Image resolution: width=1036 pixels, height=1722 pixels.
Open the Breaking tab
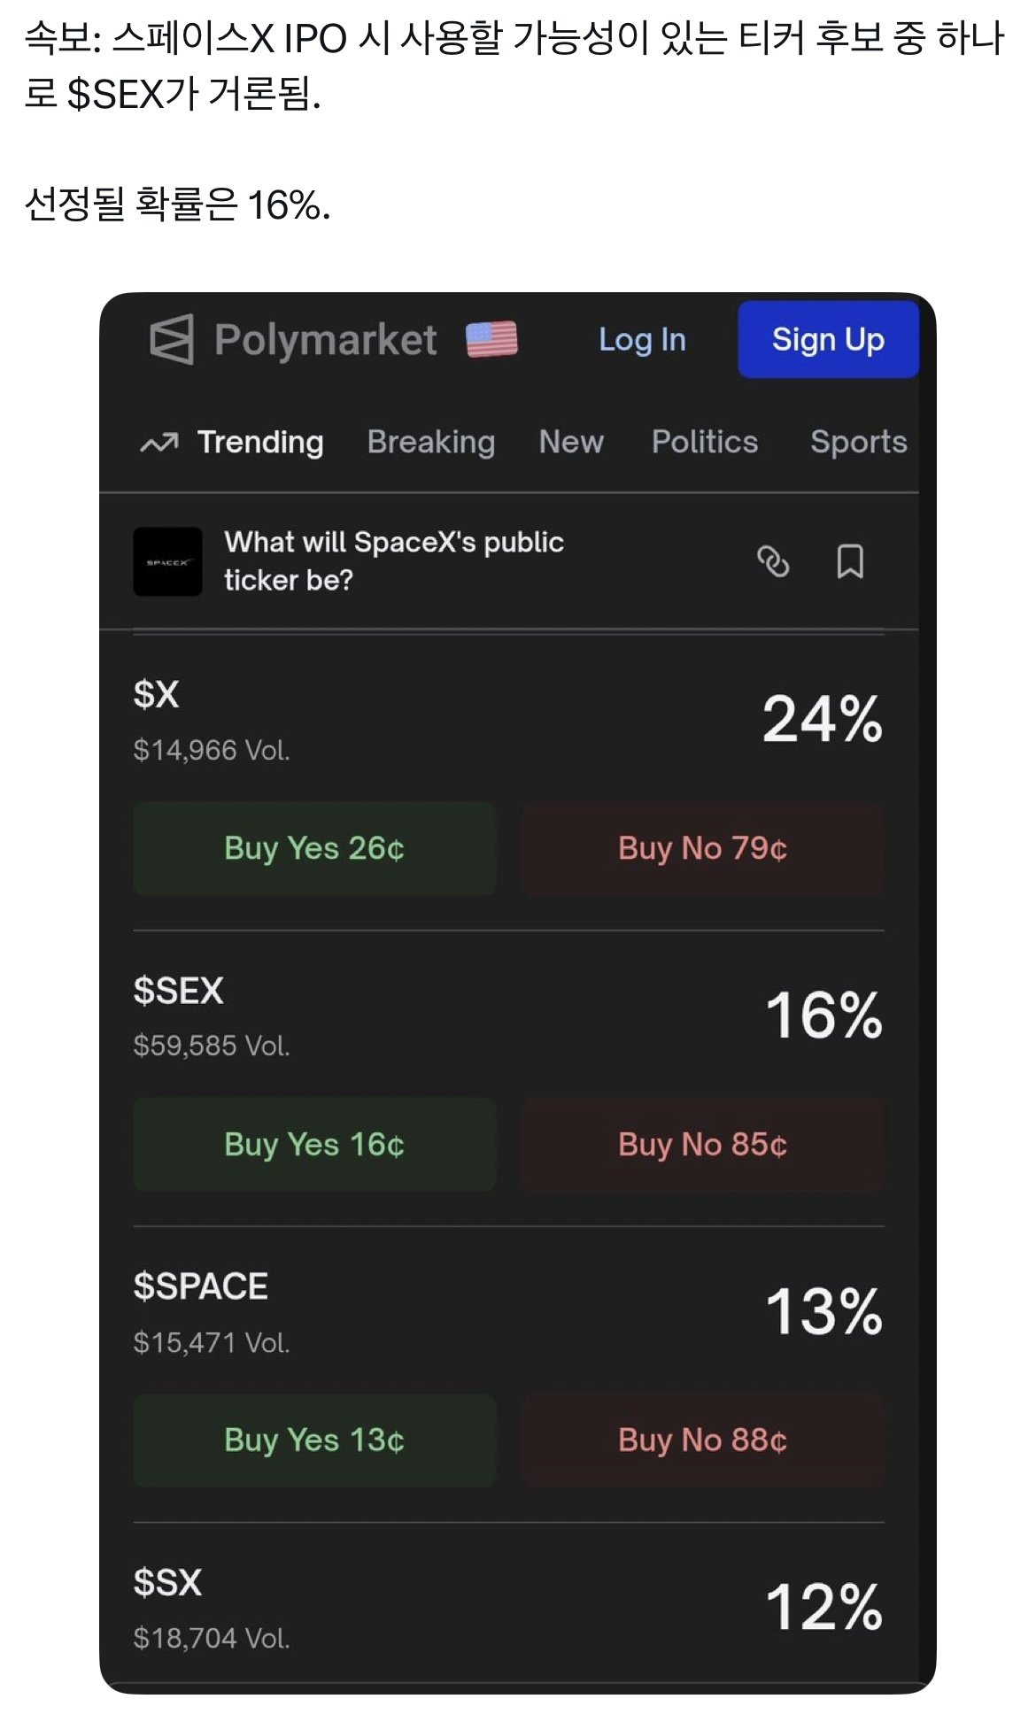coord(431,442)
